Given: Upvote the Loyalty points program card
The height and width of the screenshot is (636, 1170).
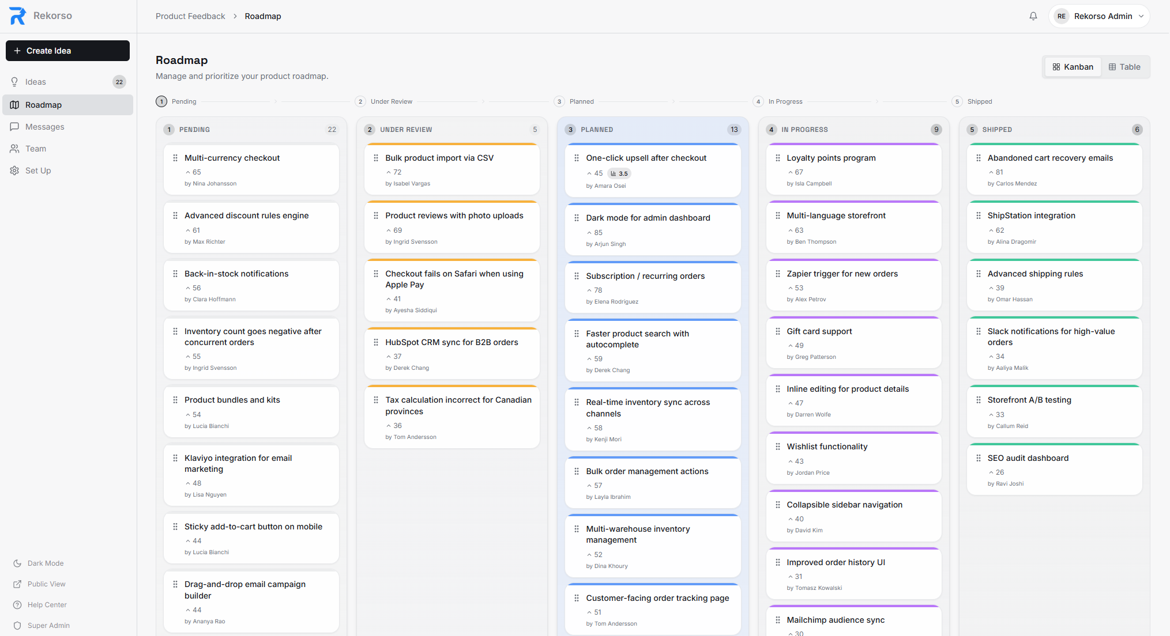Looking at the screenshot, I should (x=796, y=172).
